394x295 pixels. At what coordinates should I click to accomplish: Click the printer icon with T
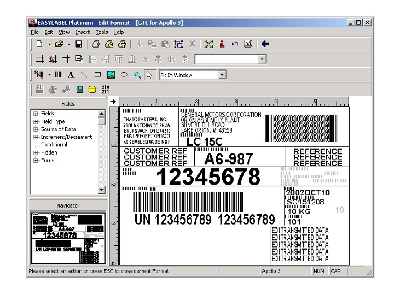[x=122, y=44]
